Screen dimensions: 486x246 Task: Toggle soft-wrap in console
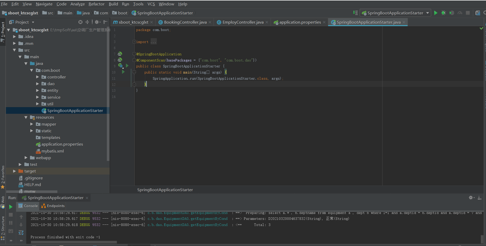(x=21, y=232)
